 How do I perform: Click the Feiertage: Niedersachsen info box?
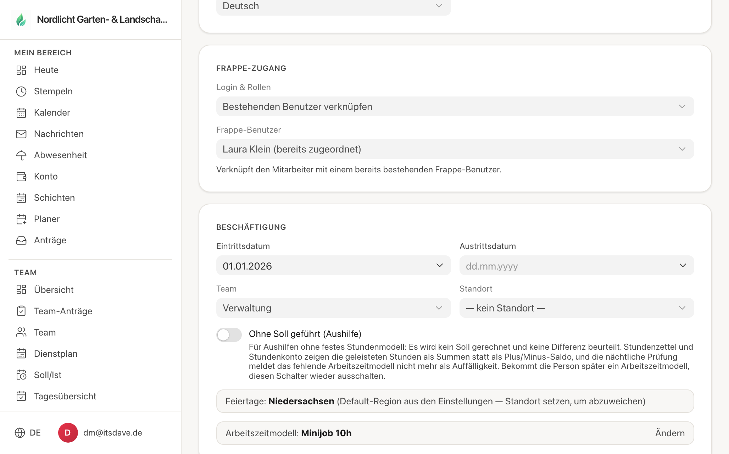(x=455, y=401)
